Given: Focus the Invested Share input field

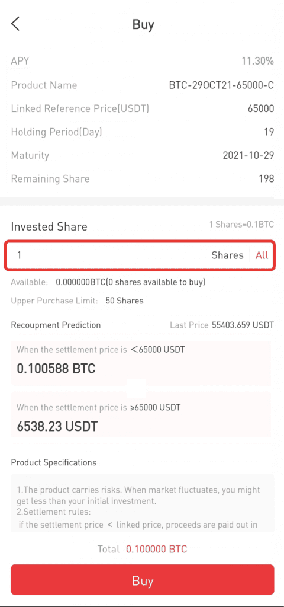Looking at the screenshot, I should point(140,255).
